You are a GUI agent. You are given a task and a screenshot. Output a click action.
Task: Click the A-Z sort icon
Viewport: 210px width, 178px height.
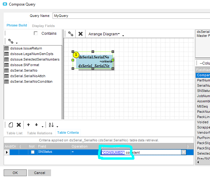[51, 125]
